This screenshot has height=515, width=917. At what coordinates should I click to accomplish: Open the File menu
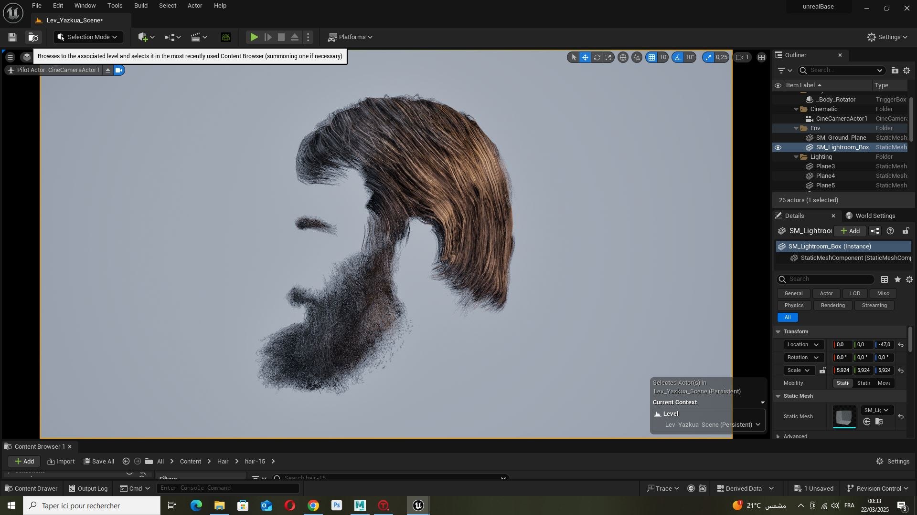pos(37,6)
